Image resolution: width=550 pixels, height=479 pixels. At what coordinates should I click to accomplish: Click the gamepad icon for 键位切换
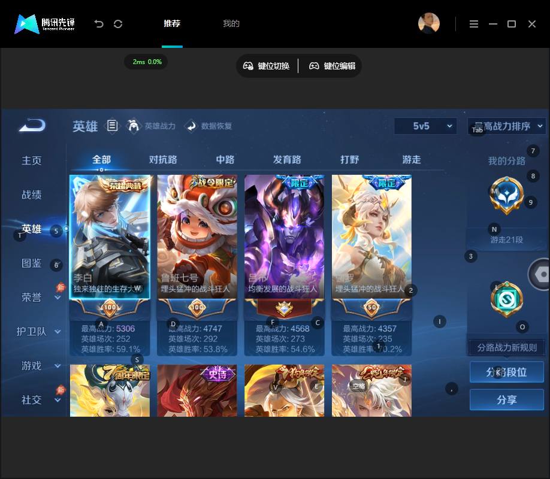coord(248,66)
